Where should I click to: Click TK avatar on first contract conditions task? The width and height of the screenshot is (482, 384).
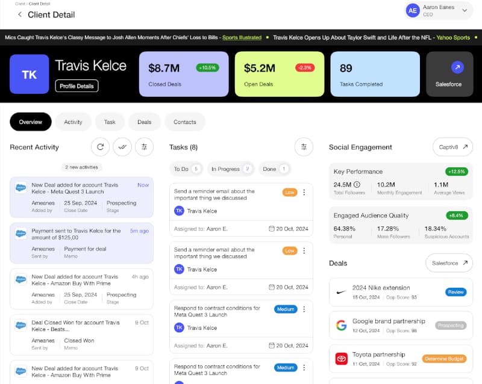[x=179, y=327]
